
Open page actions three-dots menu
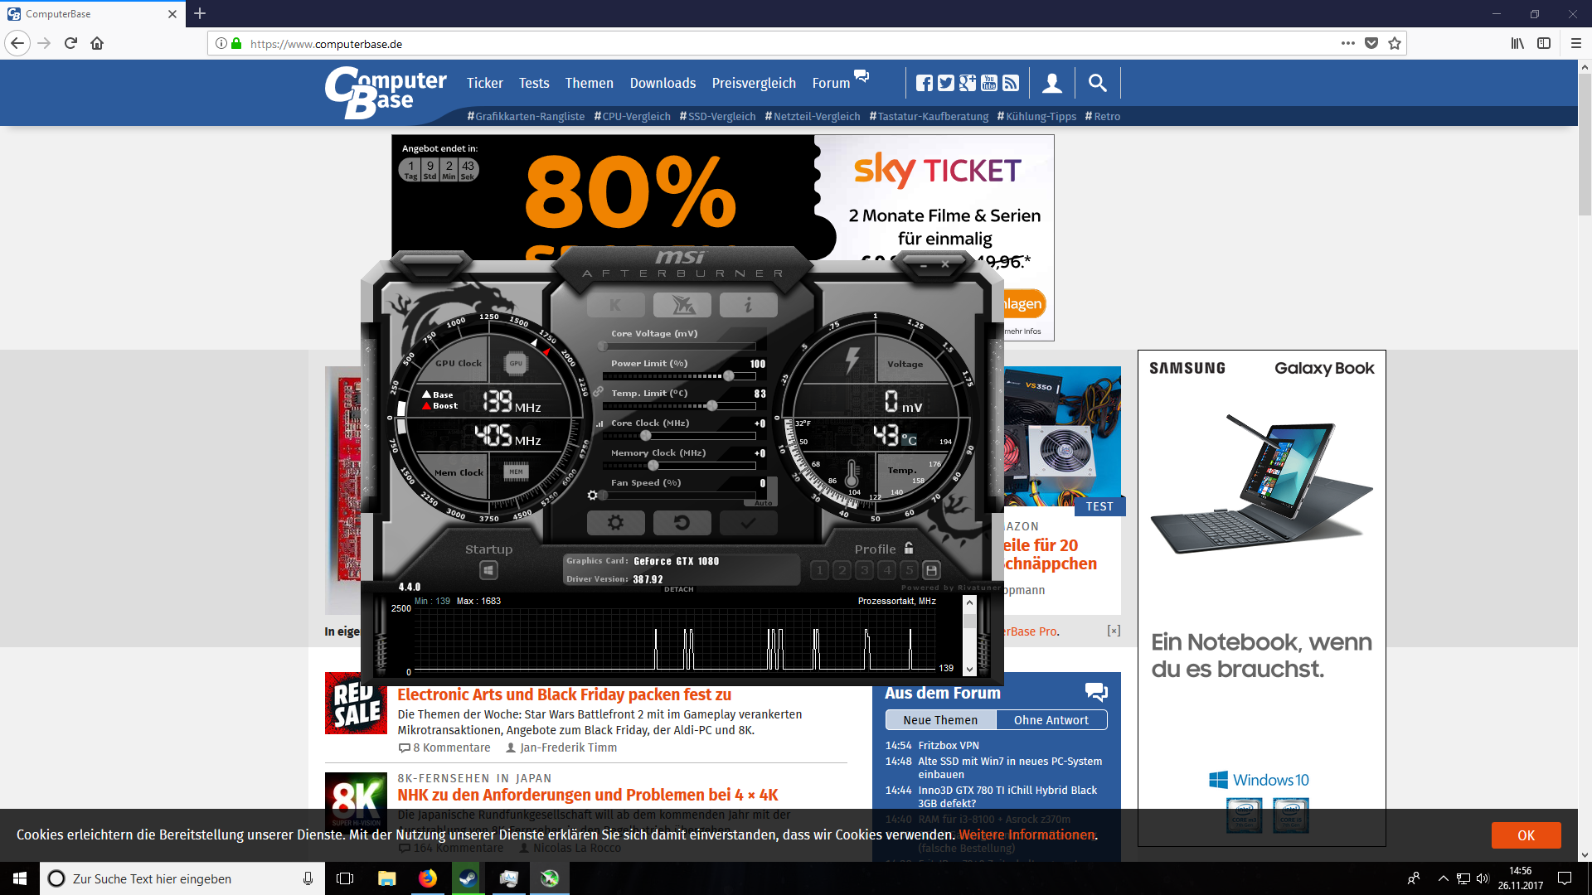pyautogui.click(x=1348, y=43)
